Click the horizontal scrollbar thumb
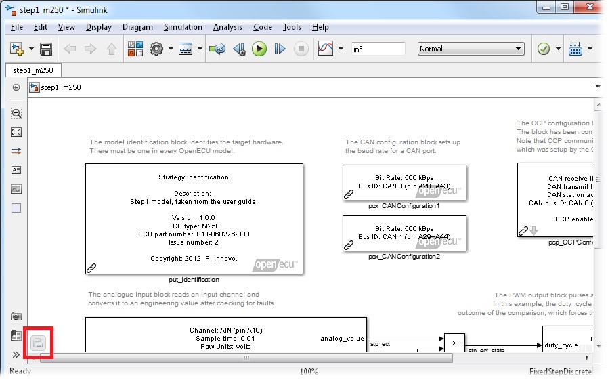Image resolution: width=610 pixels, height=382 pixels. (246, 358)
